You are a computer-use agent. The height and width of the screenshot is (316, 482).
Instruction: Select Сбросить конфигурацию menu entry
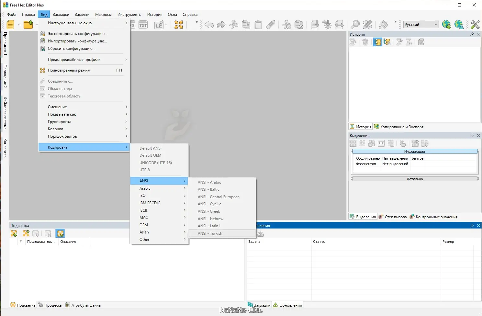84,49
